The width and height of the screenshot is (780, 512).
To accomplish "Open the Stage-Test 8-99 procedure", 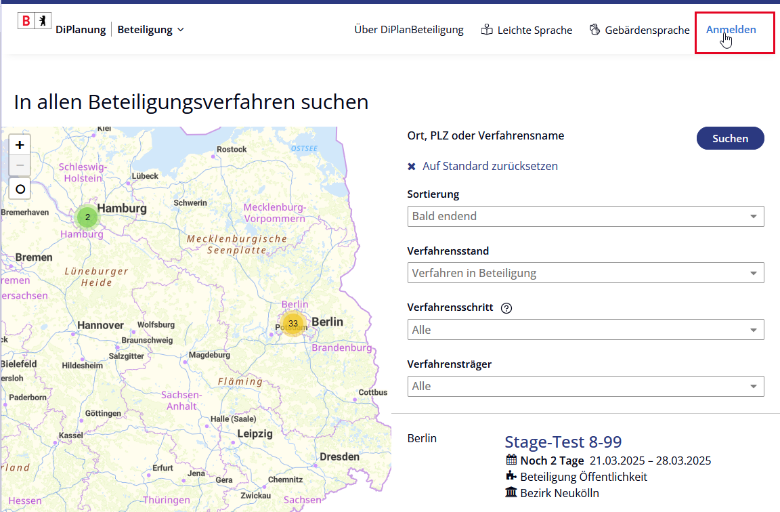I will pyautogui.click(x=563, y=442).
